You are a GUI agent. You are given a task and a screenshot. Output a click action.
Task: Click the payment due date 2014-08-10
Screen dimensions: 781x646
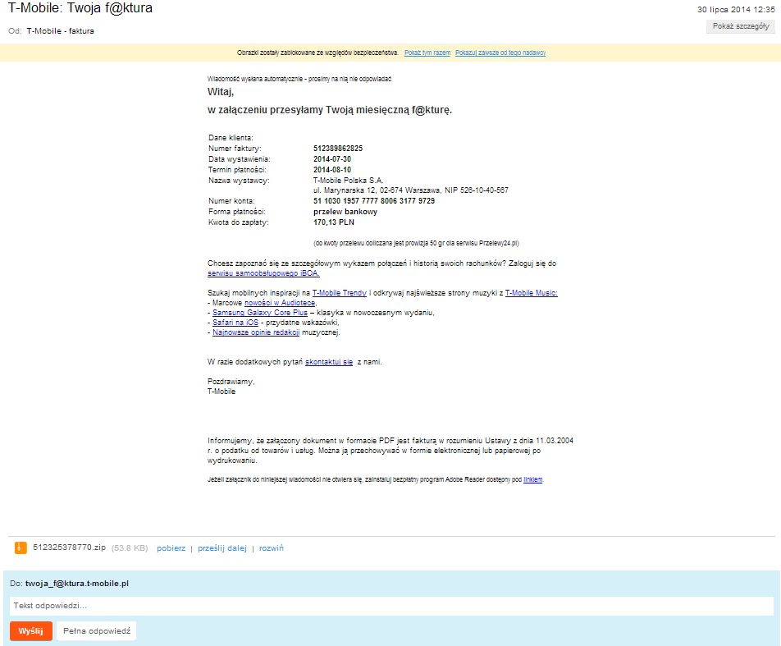(332, 170)
